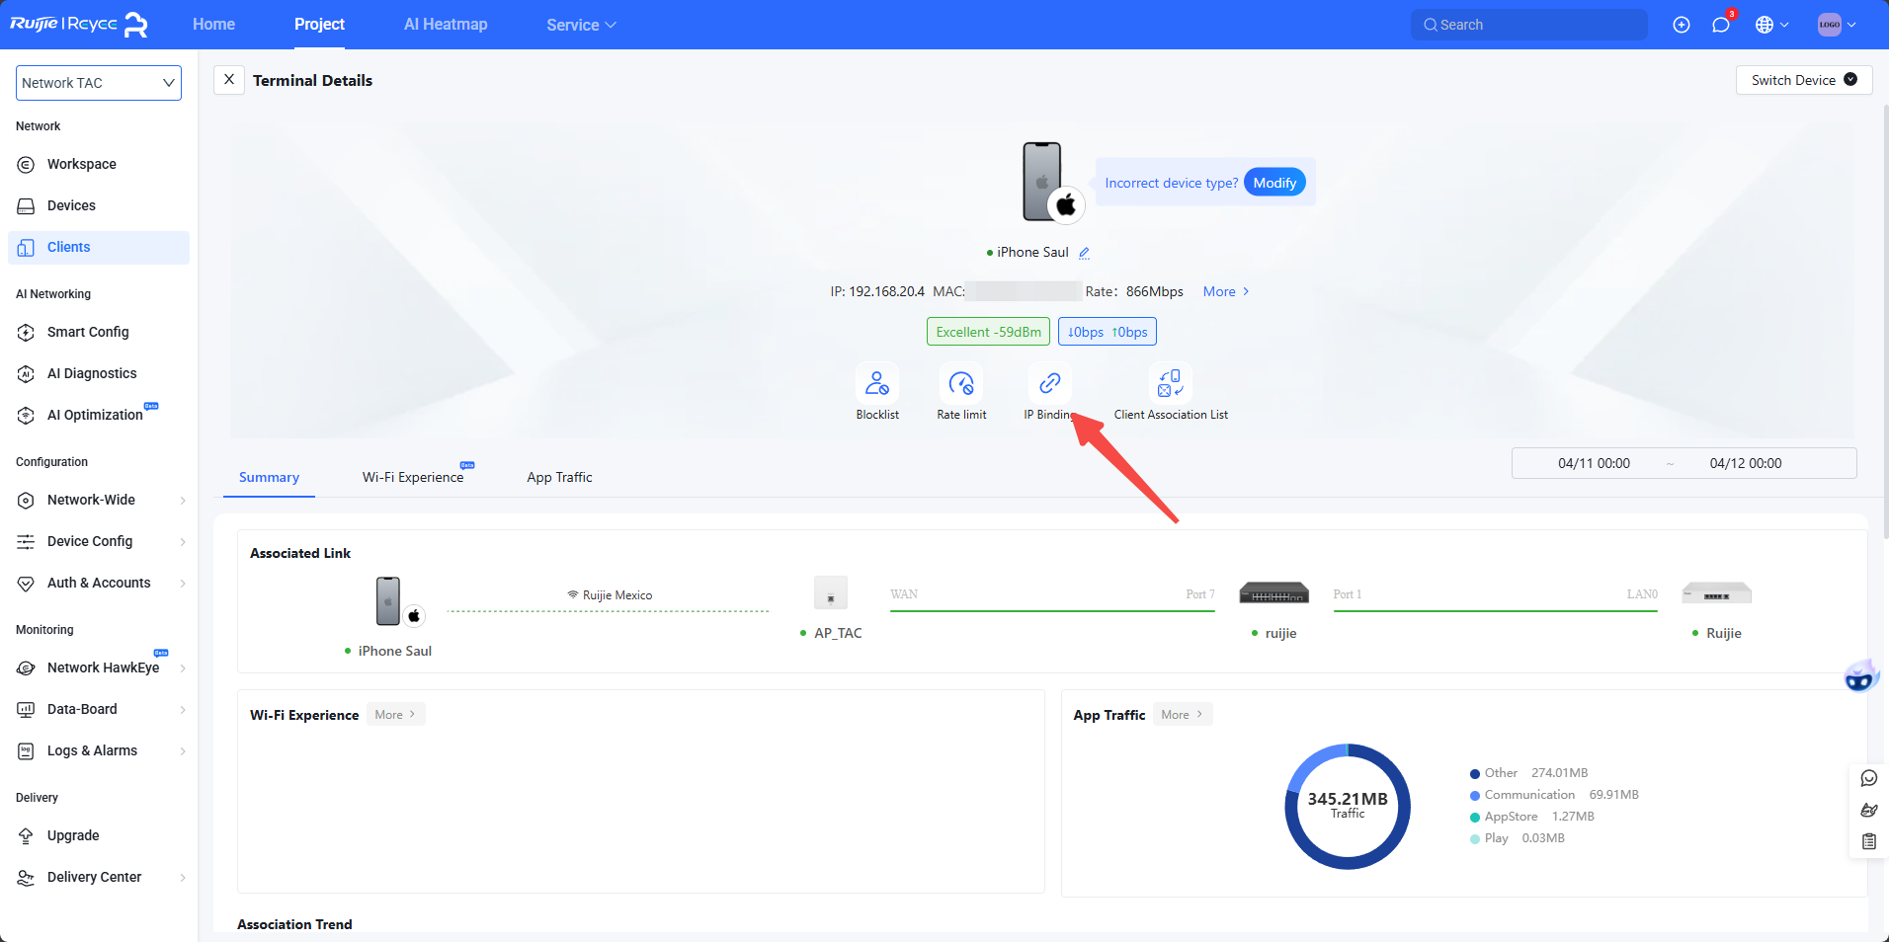
Task: Go to the Home tab
Action: (213, 25)
